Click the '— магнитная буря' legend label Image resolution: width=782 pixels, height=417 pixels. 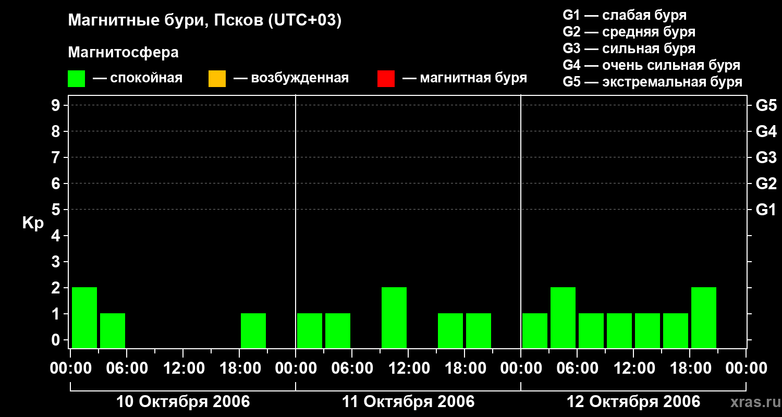[x=465, y=79]
